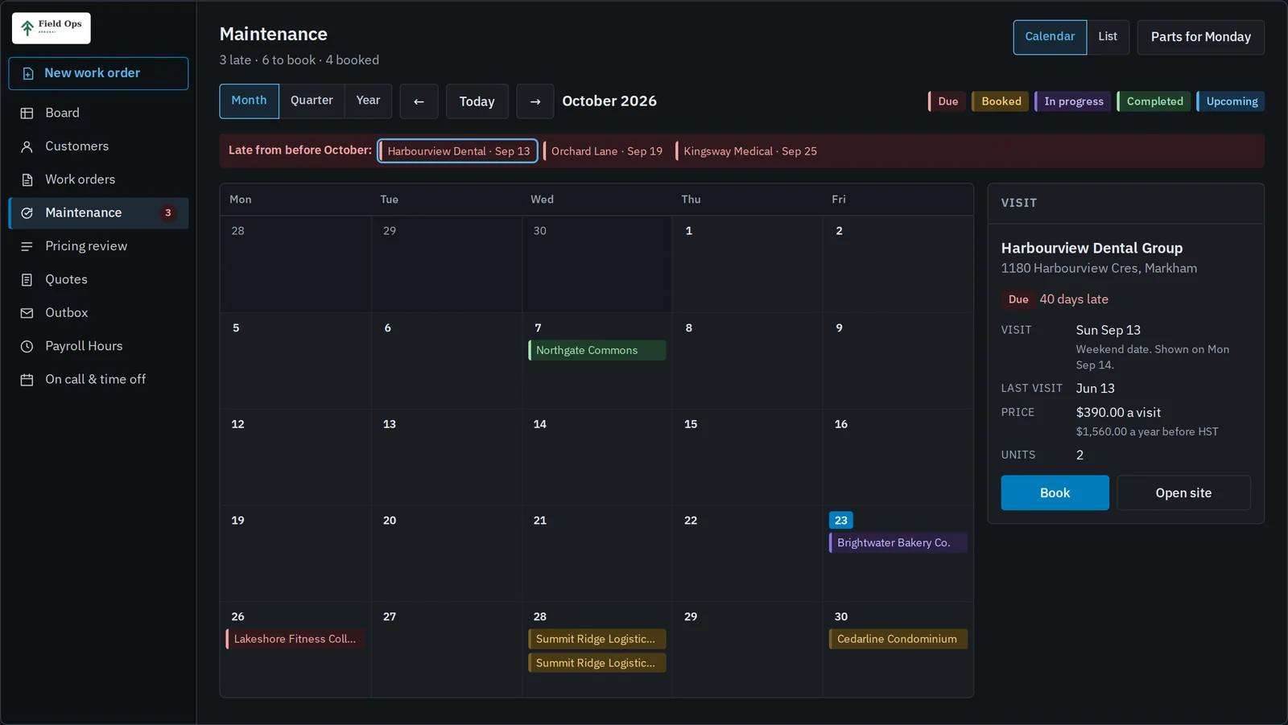Click the New work order plus-document icon

tap(28, 73)
